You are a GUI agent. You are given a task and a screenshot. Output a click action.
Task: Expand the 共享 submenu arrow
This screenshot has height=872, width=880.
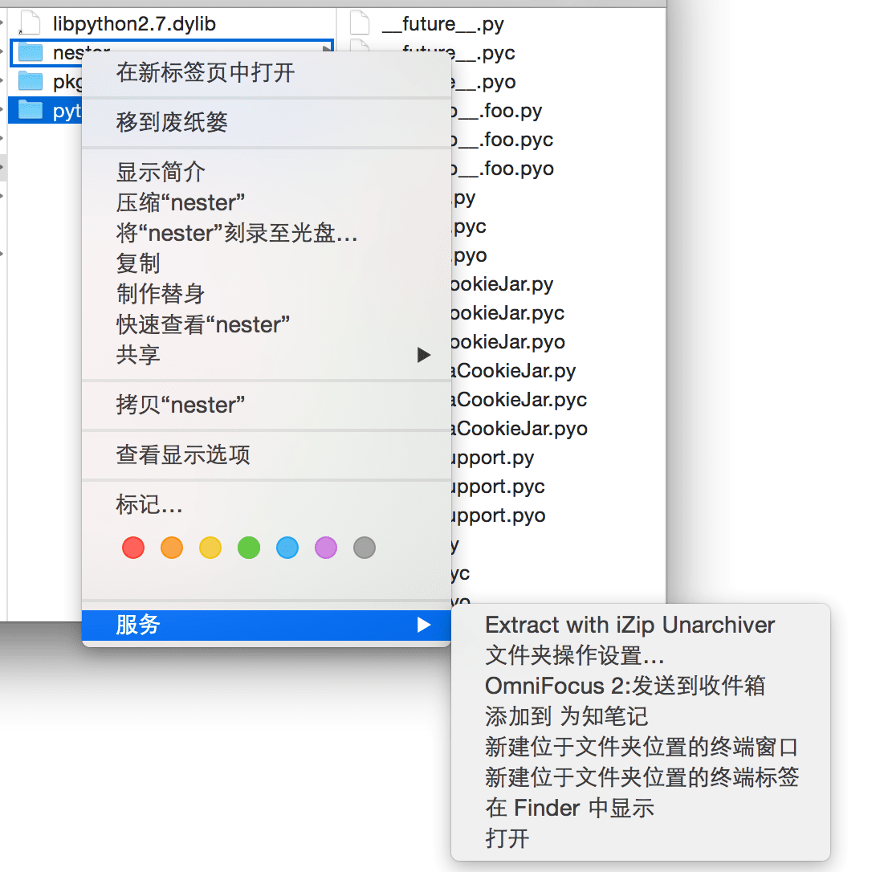(x=424, y=355)
